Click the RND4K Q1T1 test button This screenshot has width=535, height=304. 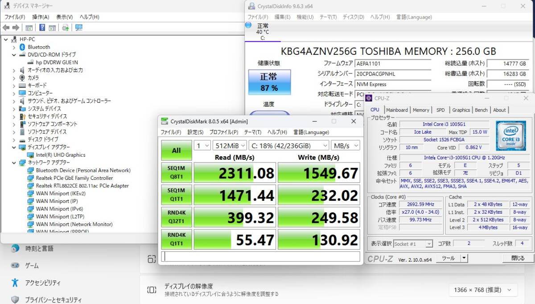[x=176, y=239]
